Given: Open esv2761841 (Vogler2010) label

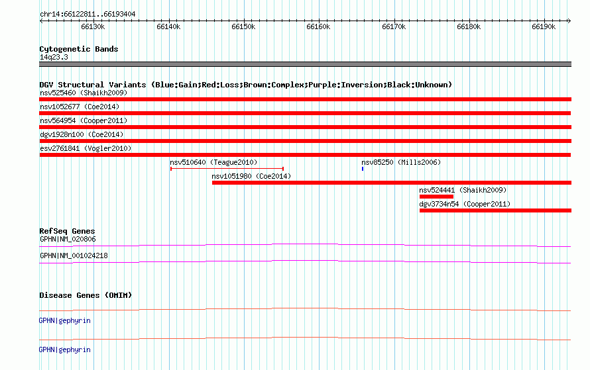Looking at the screenshot, I should tap(86, 148).
